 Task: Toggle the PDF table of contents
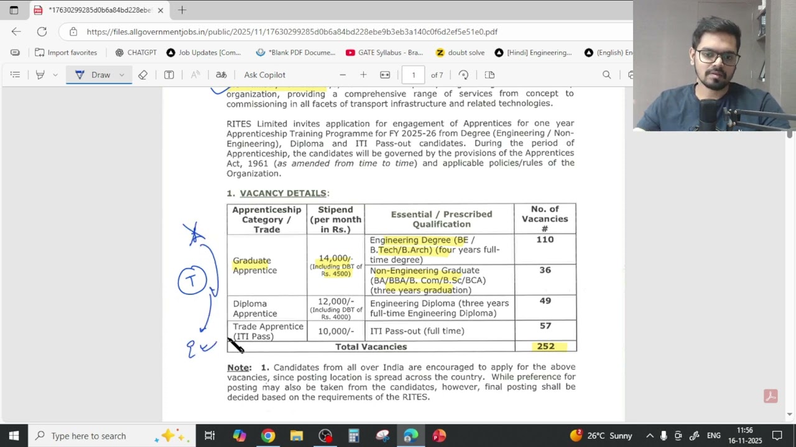point(15,75)
